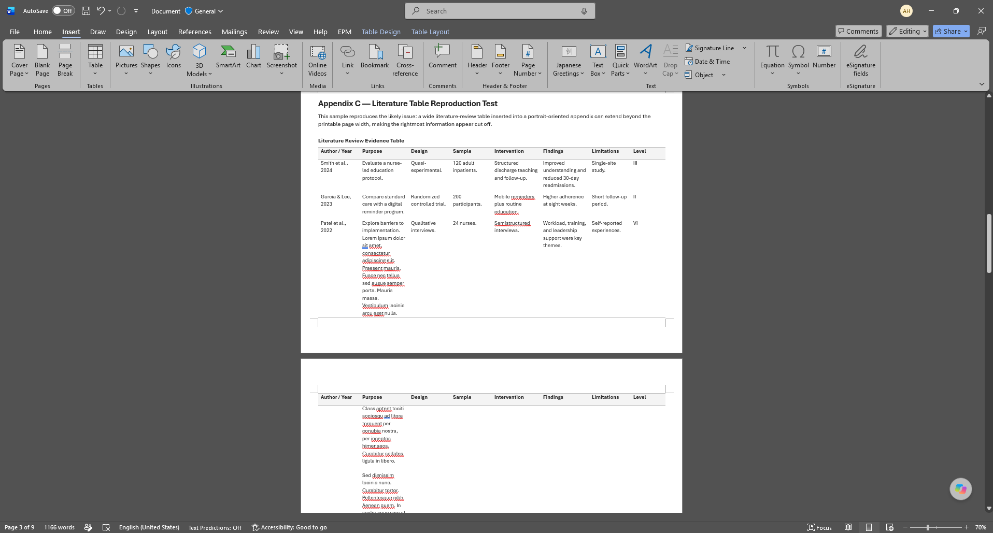Toggle Text Predictions setting
993x533 pixels.
[x=215, y=527]
